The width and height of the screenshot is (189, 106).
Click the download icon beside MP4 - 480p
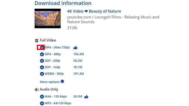(42, 54)
